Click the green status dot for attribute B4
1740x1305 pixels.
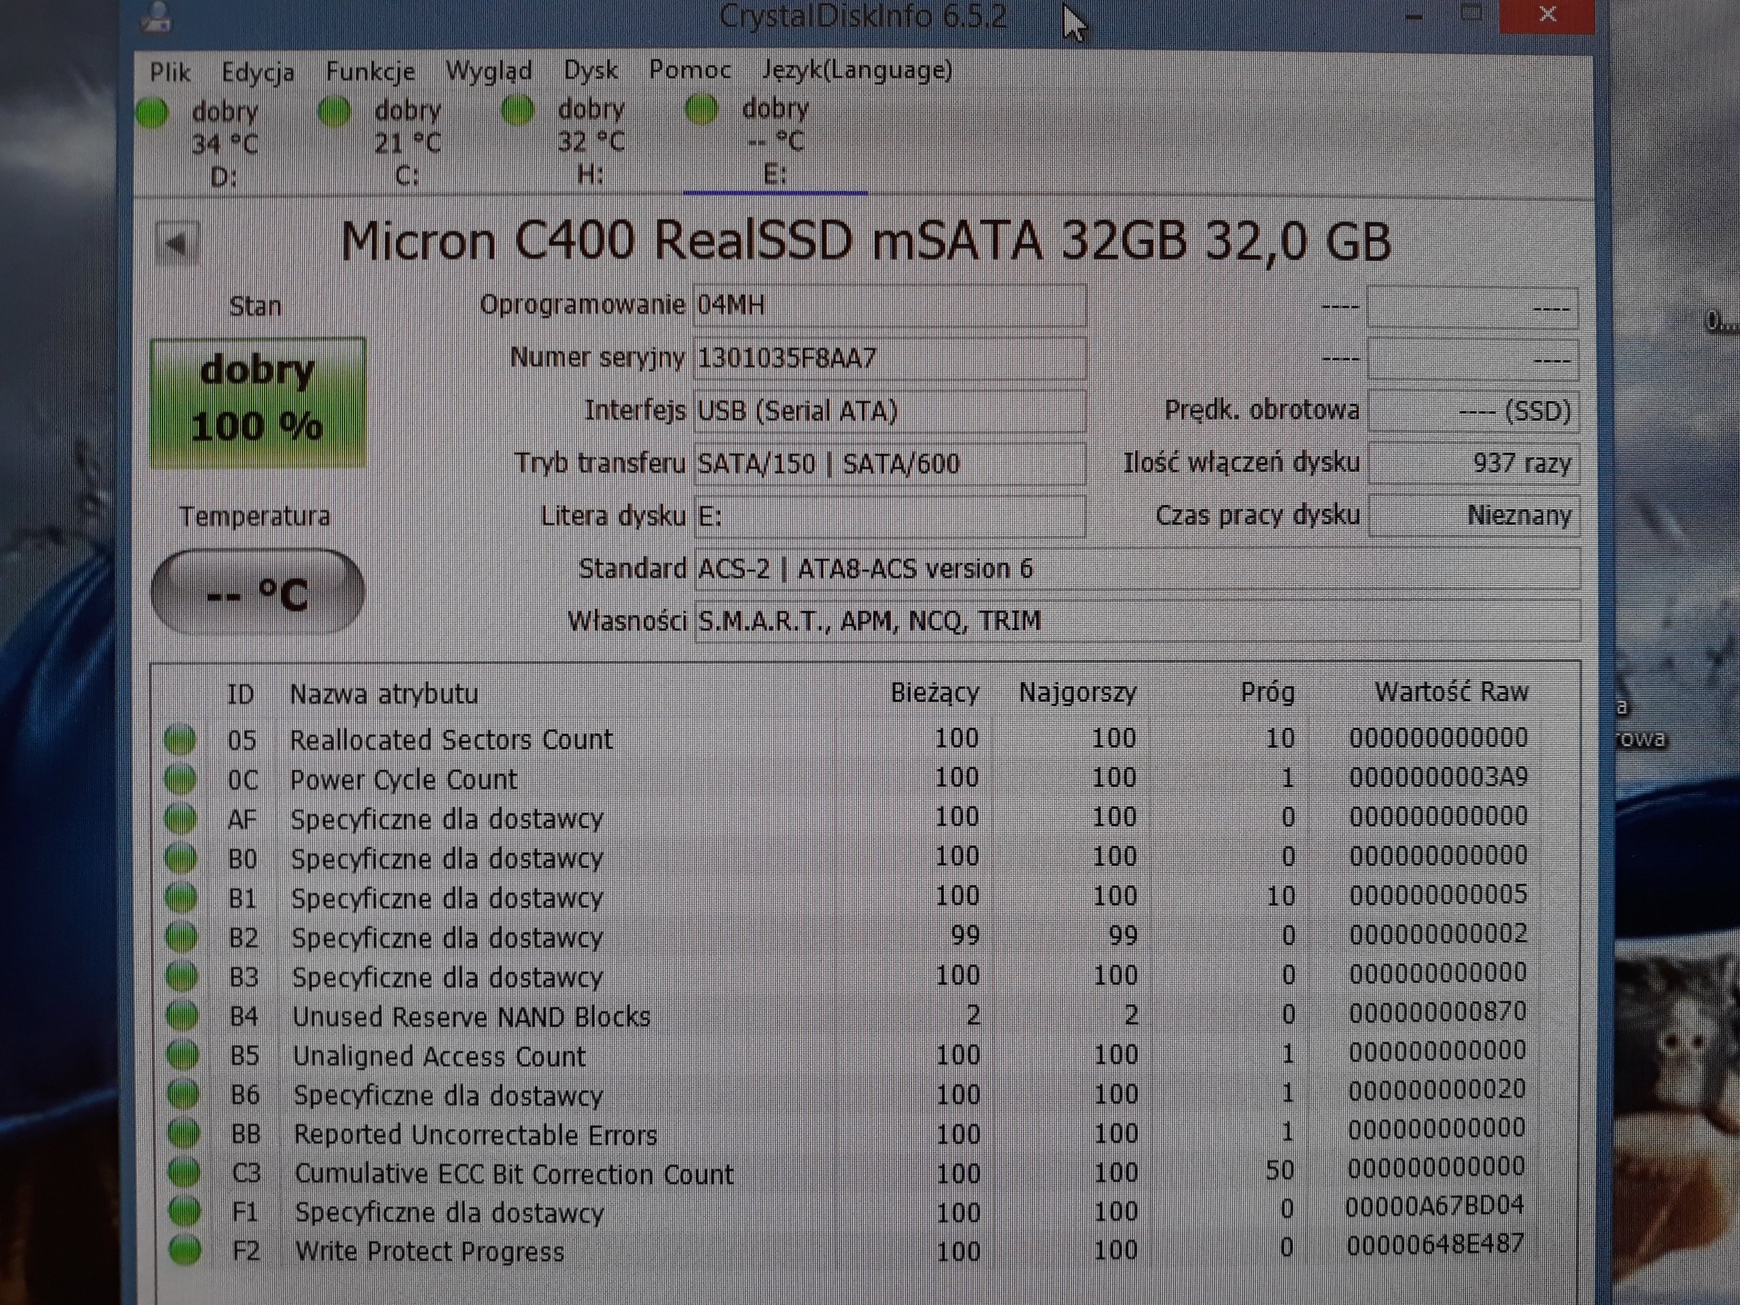click(182, 1016)
